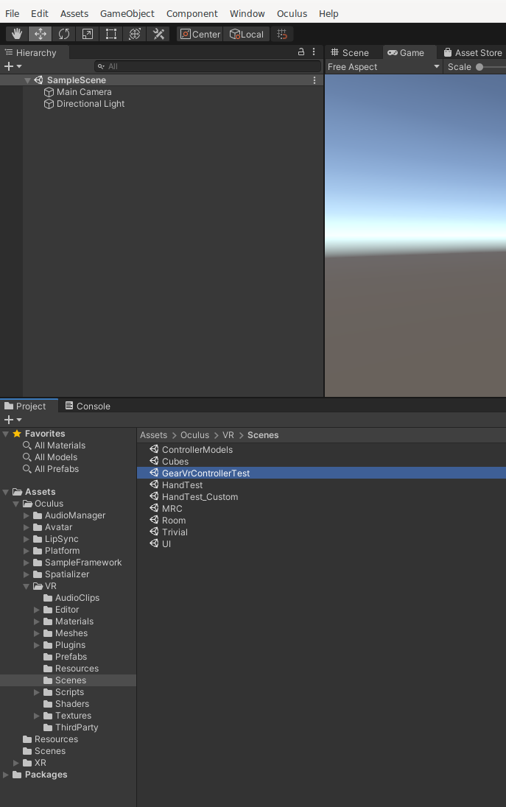
Task: Toggle pivot mode Center button
Action: [200, 34]
